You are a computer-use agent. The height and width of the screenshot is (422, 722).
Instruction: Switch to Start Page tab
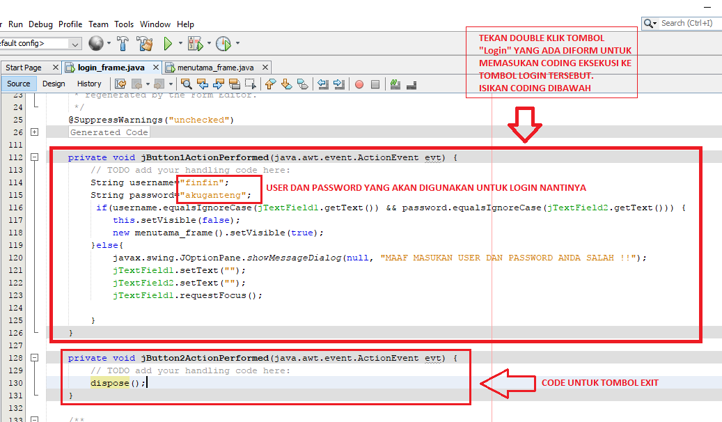click(x=24, y=68)
